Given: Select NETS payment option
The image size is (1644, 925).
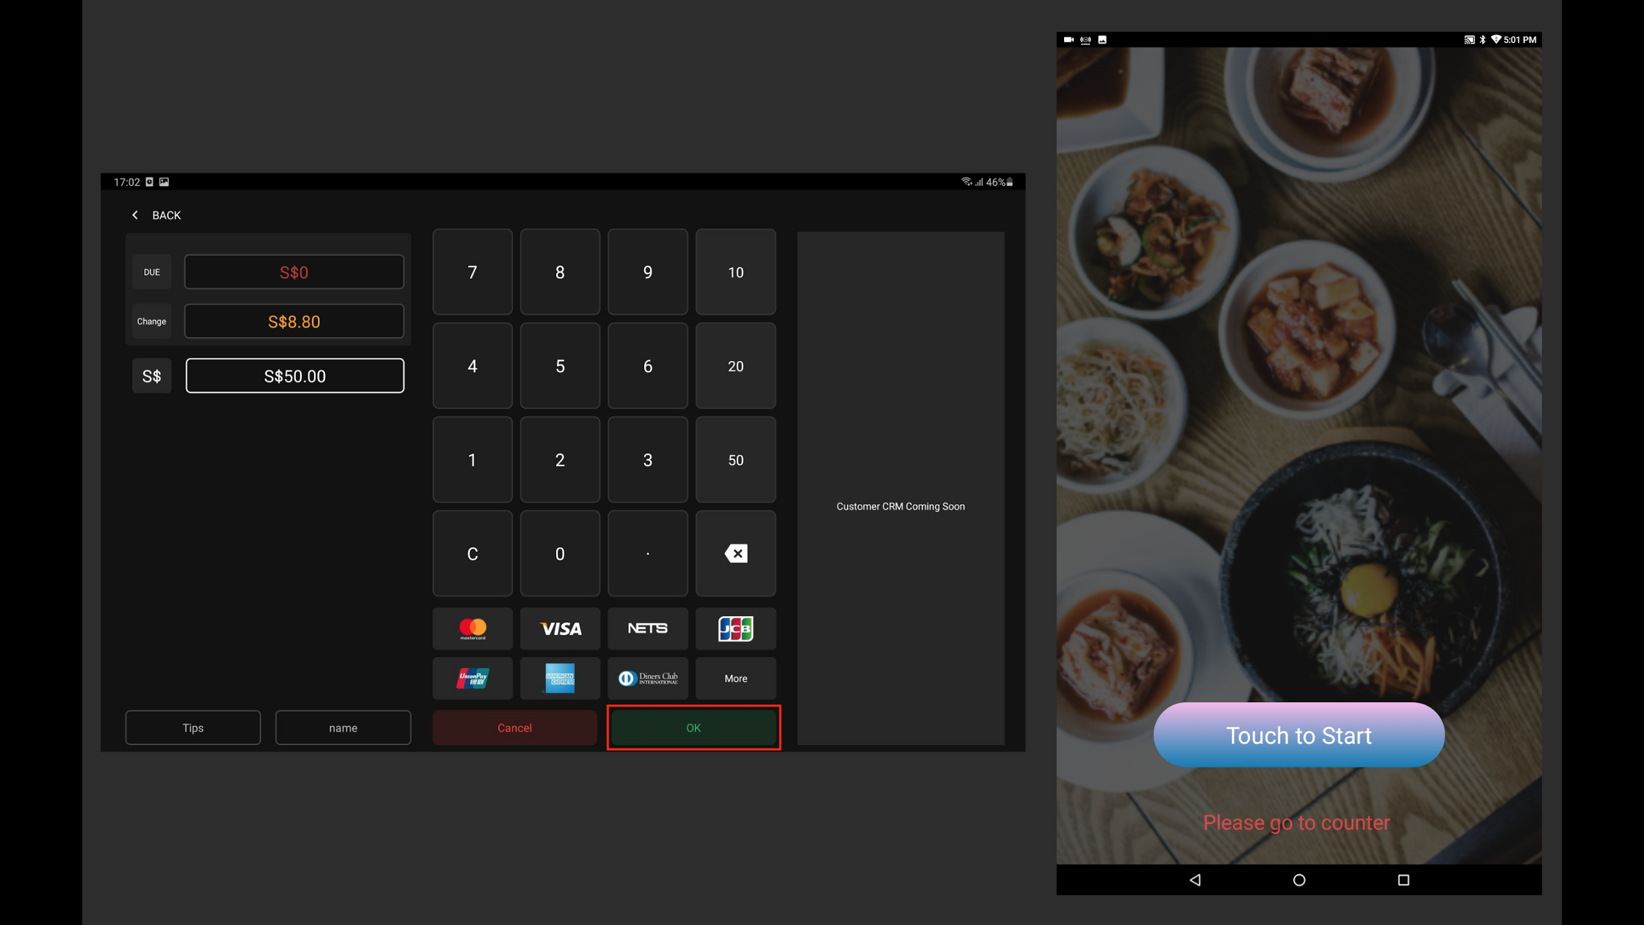Looking at the screenshot, I should [x=647, y=628].
